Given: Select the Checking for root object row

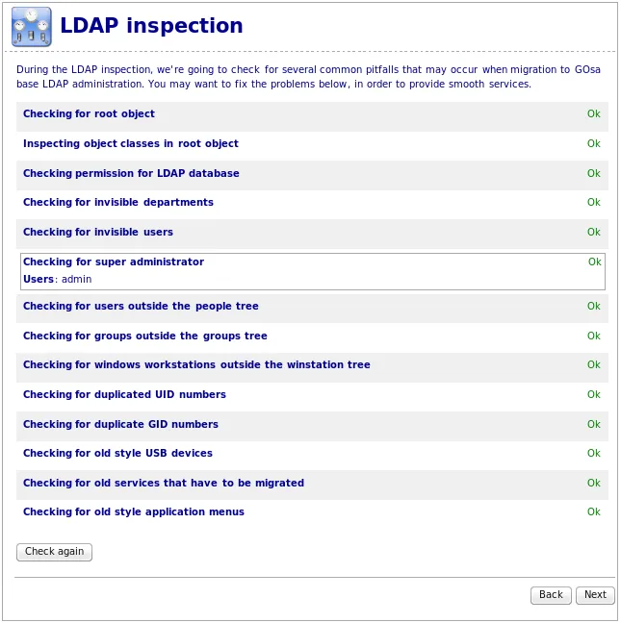Looking at the screenshot, I should (312, 116).
